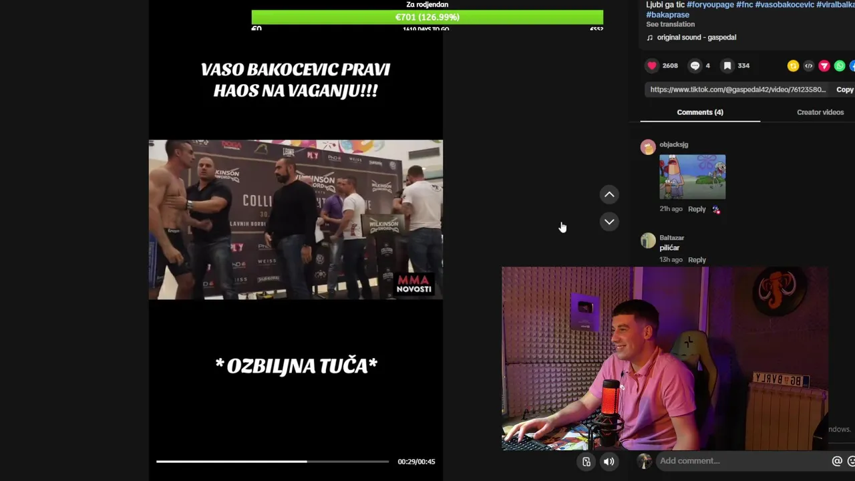Mute the video with the speaker icon
The image size is (855, 481).
(609, 462)
